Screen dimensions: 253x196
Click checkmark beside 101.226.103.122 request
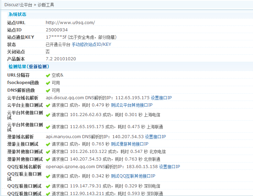click(x=48, y=152)
